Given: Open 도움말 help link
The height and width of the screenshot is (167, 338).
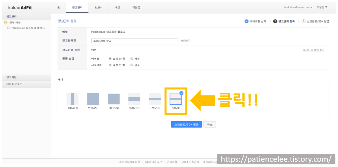Looking at the screenshot, I should coord(322,7).
